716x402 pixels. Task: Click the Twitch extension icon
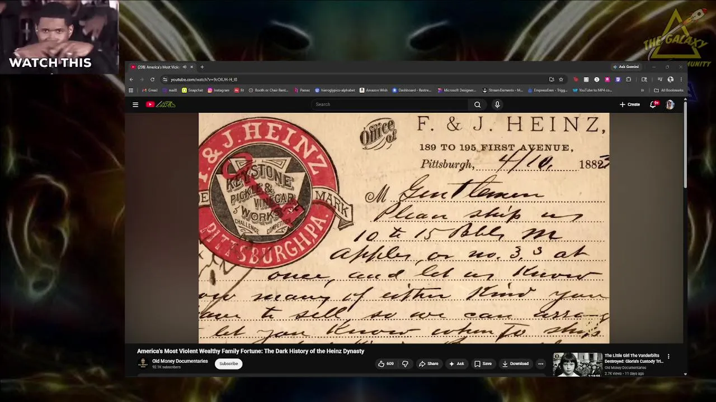pos(618,79)
